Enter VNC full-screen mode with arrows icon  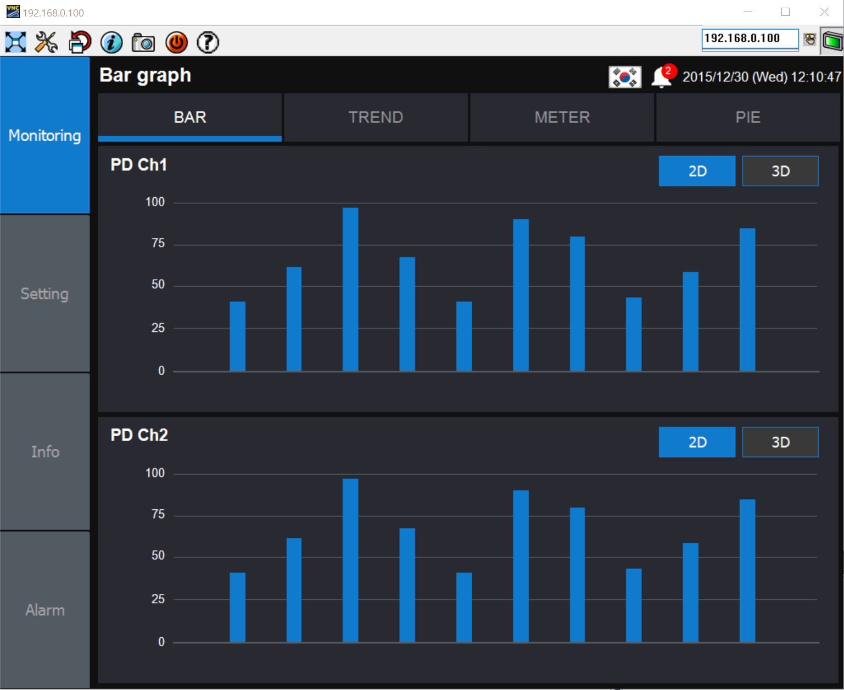pyautogui.click(x=15, y=42)
